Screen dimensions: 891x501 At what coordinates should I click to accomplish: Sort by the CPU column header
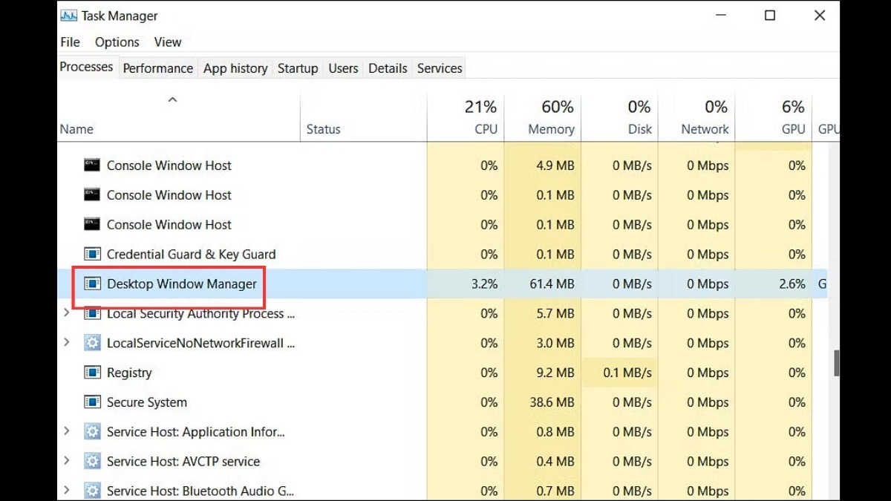466,117
